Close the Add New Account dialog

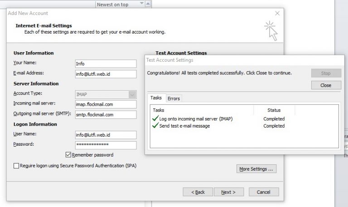pos(277,13)
